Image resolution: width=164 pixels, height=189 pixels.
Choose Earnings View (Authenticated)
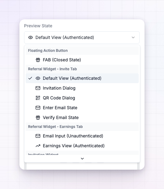click(x=82, y=146)
